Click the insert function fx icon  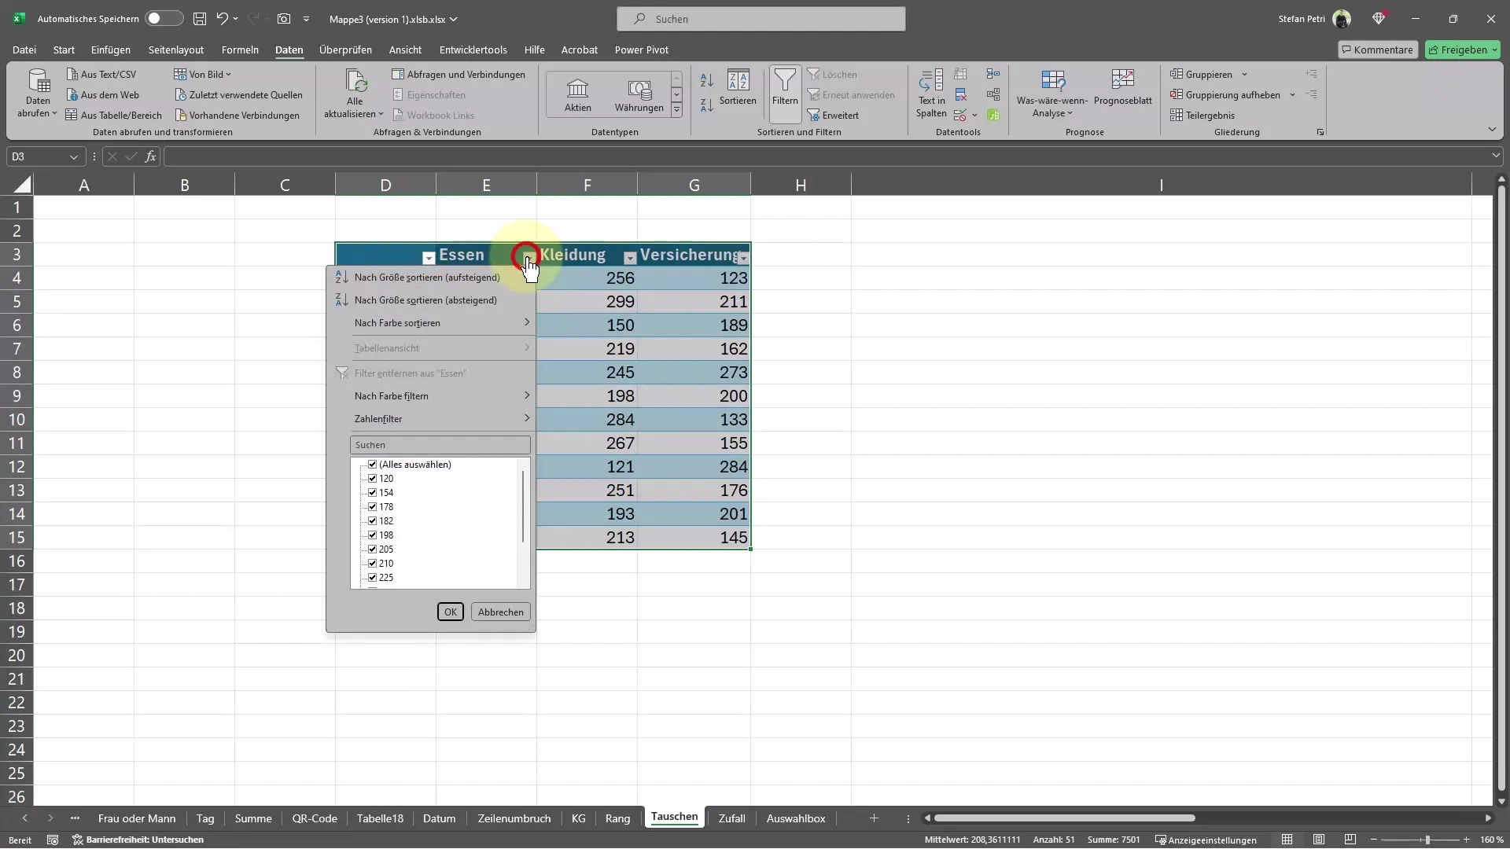coord(150,156)
